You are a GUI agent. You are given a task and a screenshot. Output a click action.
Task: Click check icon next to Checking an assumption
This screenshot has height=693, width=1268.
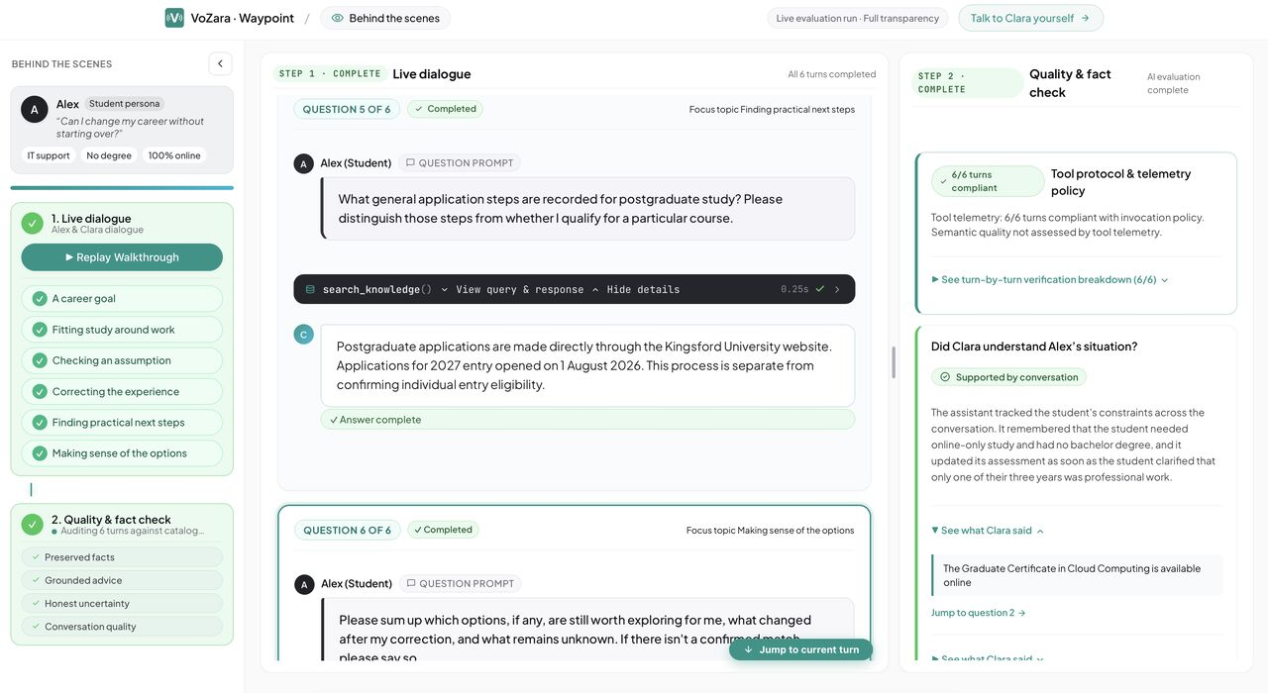[x=40, y=360]
